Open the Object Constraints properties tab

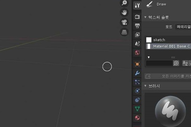pos(137,100)
